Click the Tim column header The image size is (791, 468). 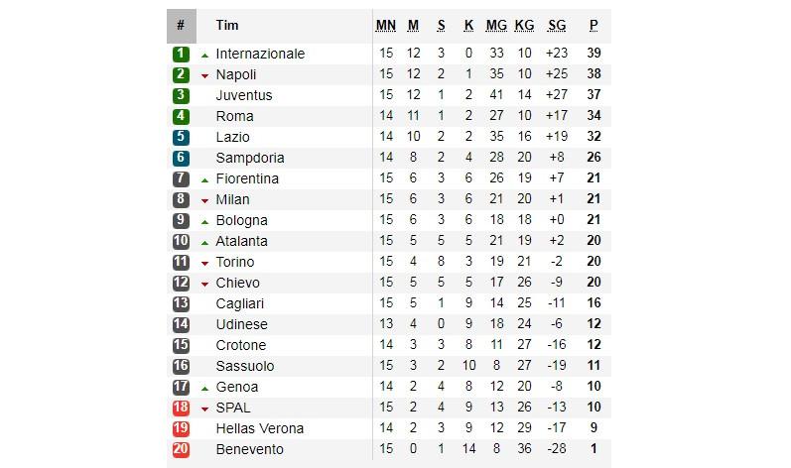coord(227,25)
